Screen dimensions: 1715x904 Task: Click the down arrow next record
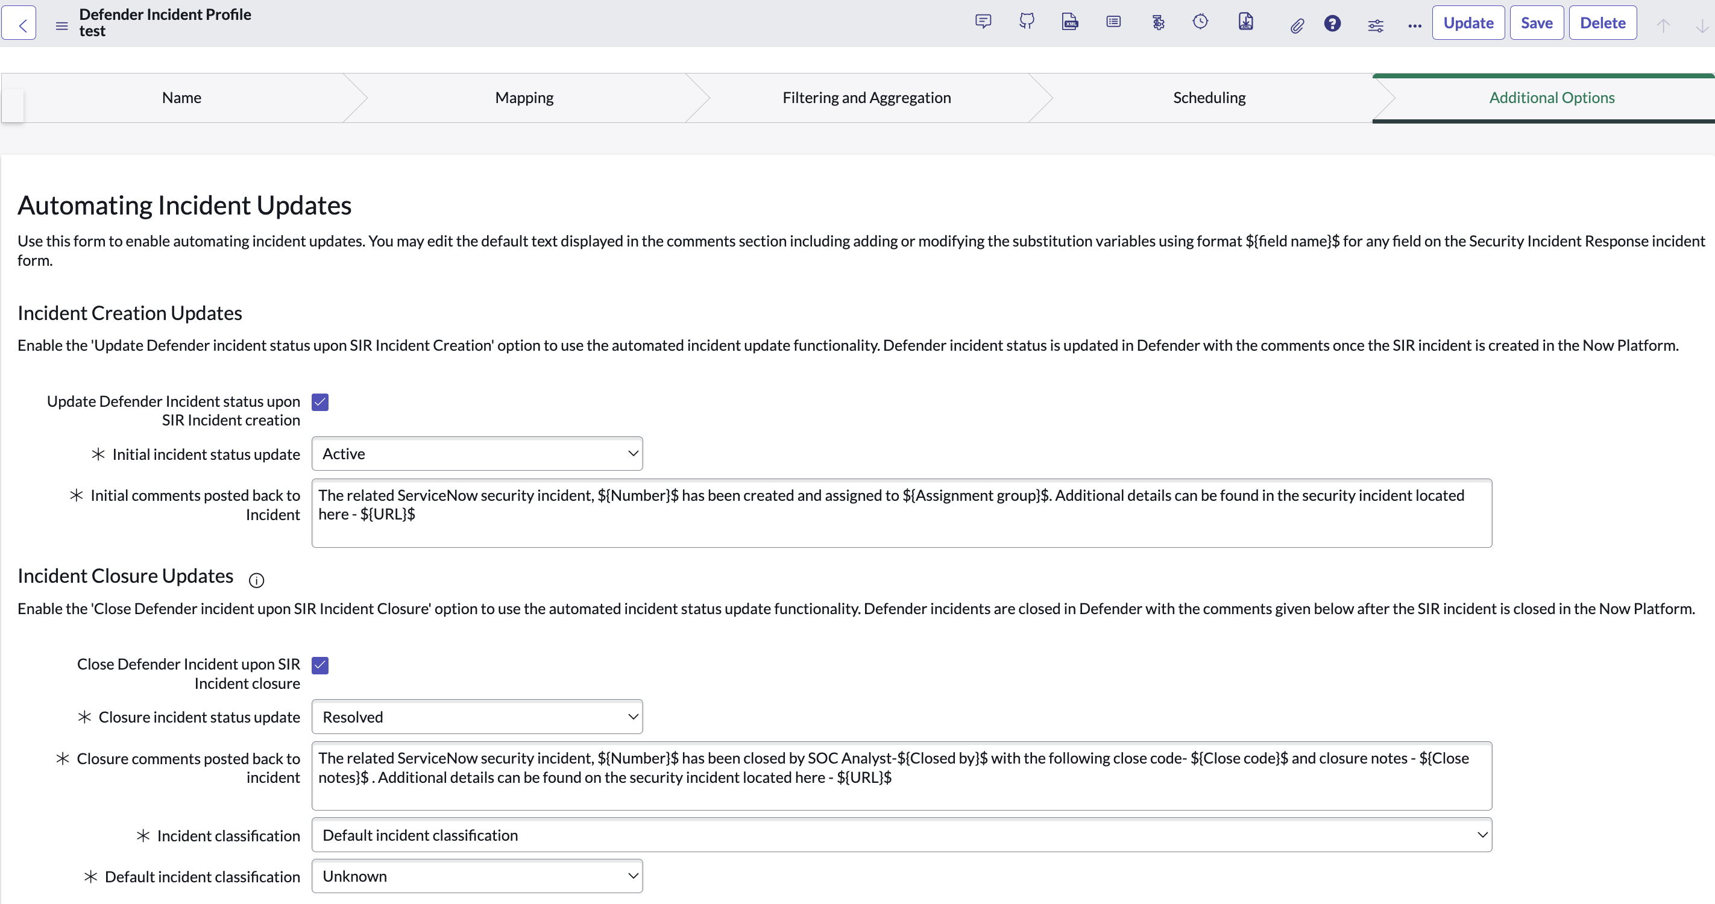point(1701,25)
